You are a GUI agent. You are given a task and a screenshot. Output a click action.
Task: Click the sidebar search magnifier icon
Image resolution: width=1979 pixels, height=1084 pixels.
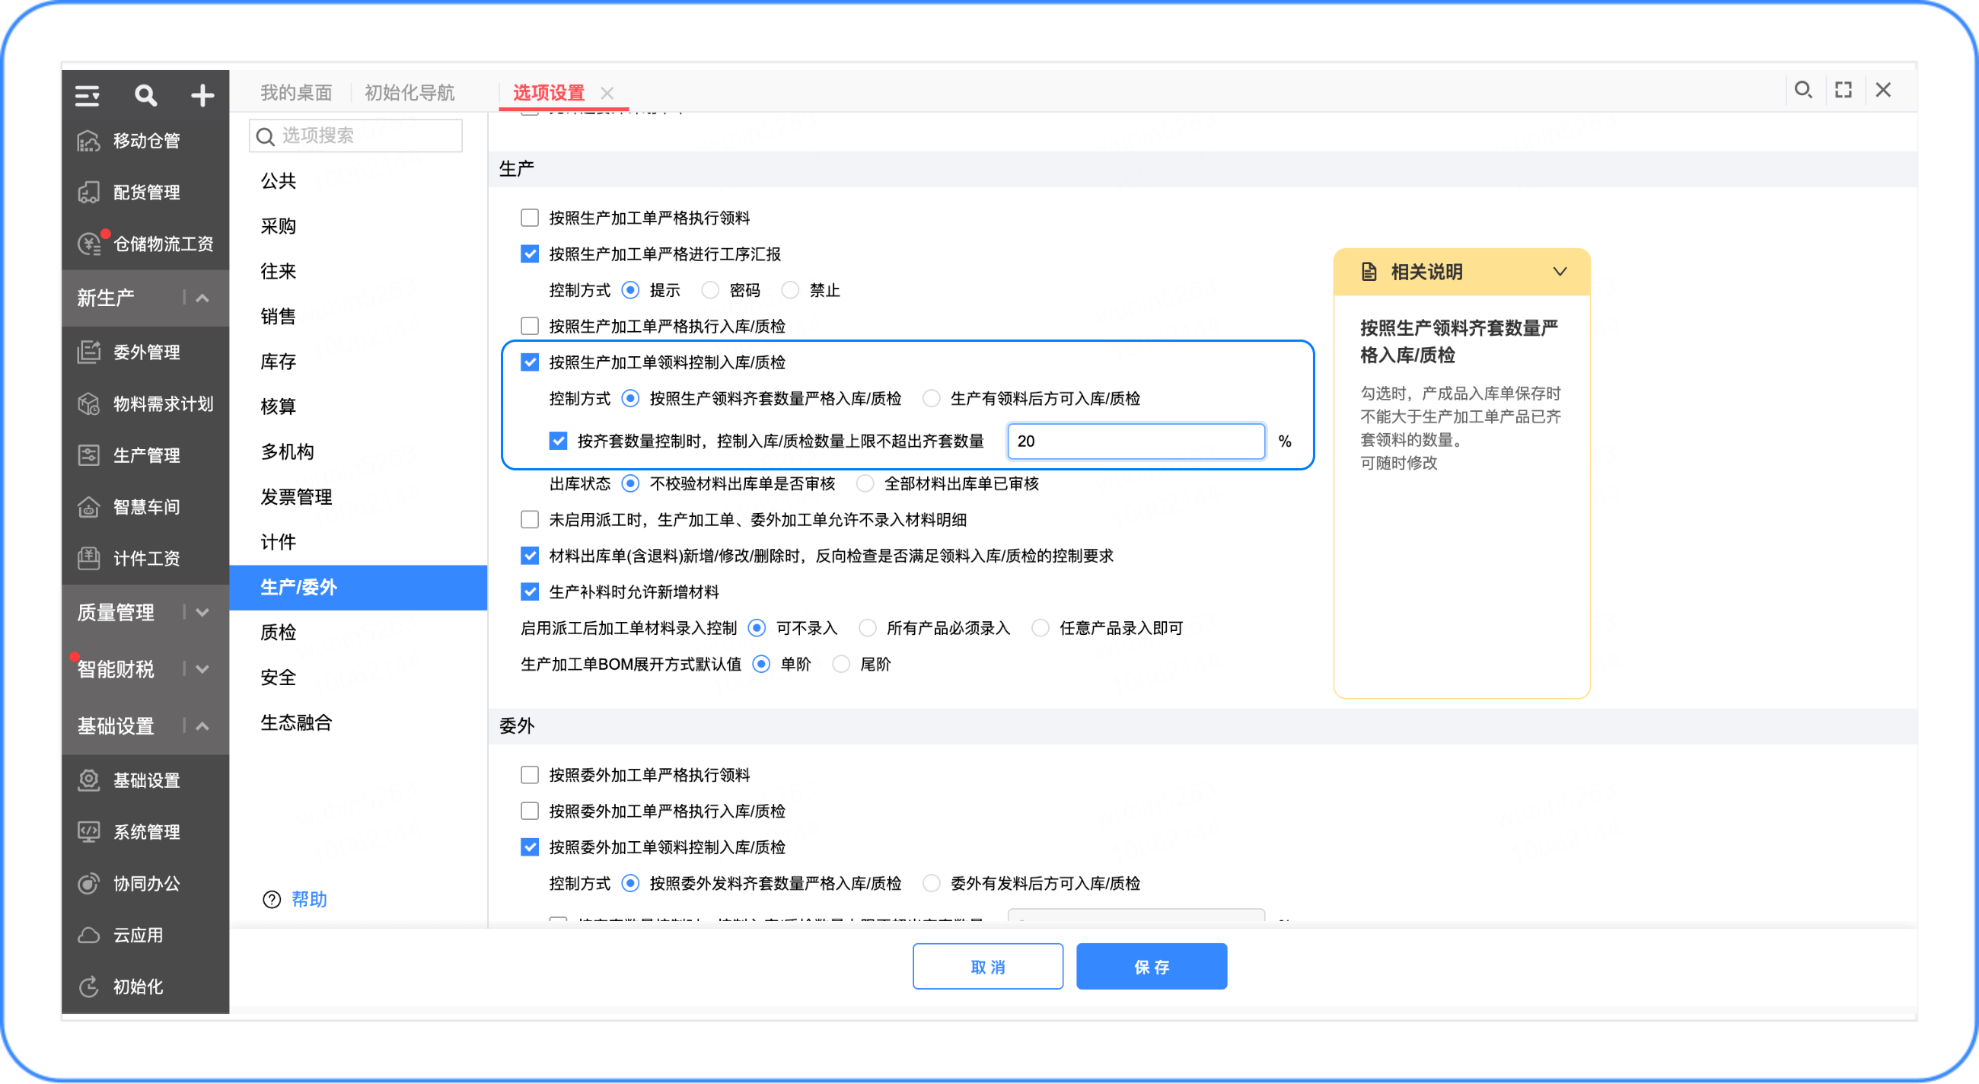click(x=145, y=96)
